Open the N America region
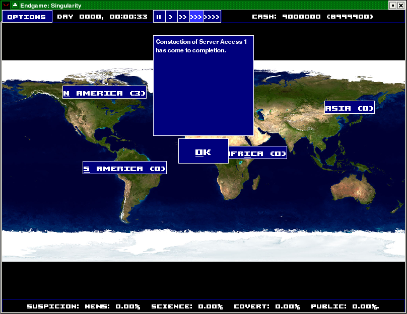 point(104,93)
